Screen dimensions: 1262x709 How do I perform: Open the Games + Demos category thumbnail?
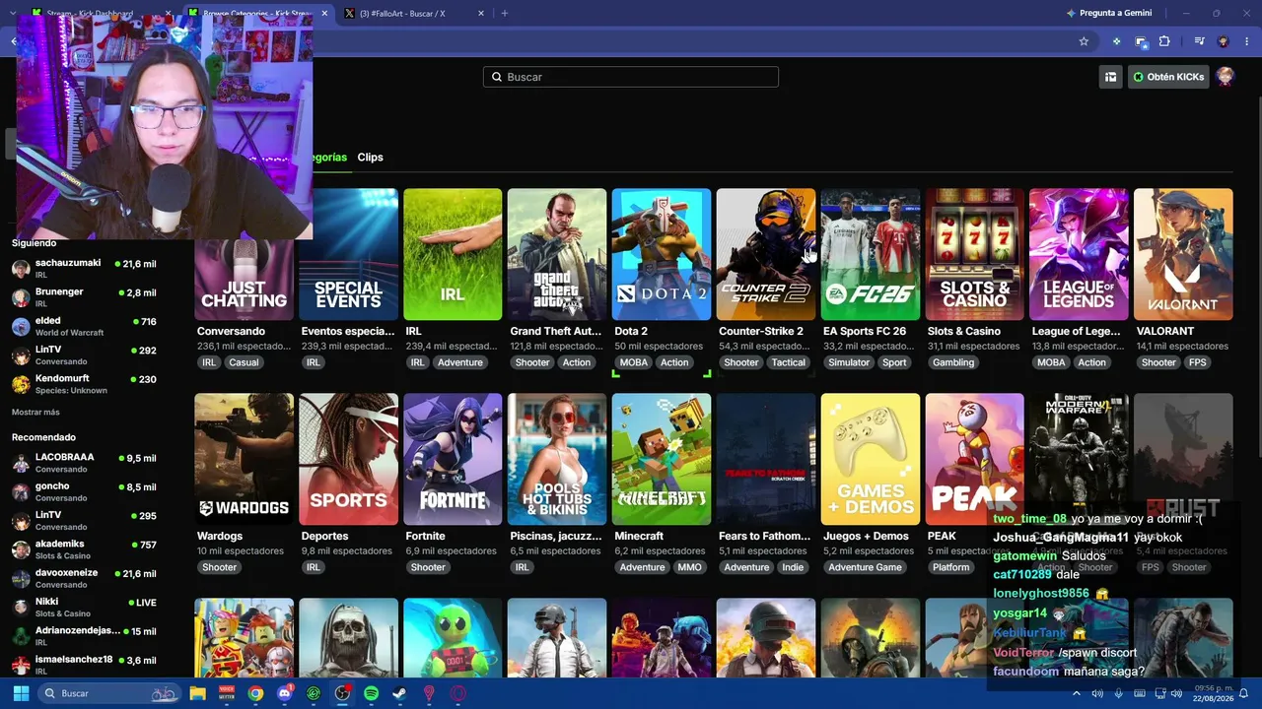871,459
